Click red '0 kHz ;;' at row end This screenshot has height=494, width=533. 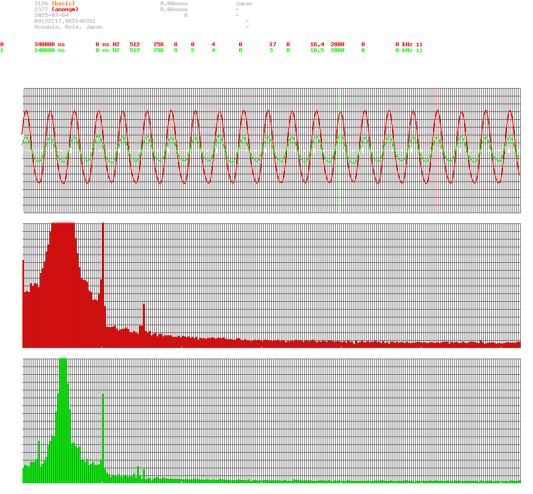[409, 45]
